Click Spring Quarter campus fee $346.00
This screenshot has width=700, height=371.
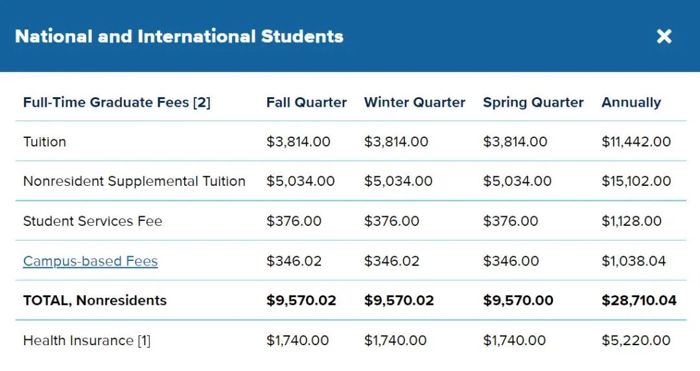click(x=511, y=261)
